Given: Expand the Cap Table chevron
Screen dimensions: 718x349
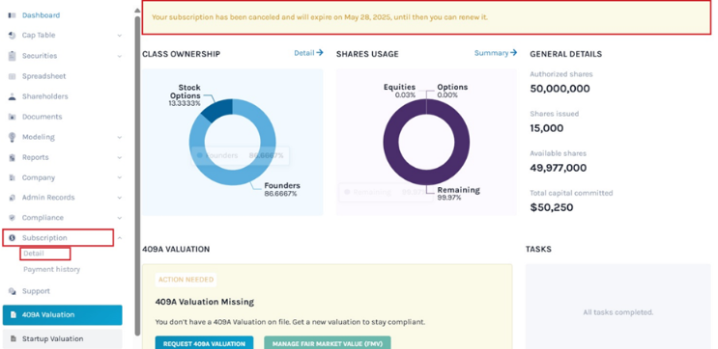Looking at the screenshot, I should (x=120, y=35).
